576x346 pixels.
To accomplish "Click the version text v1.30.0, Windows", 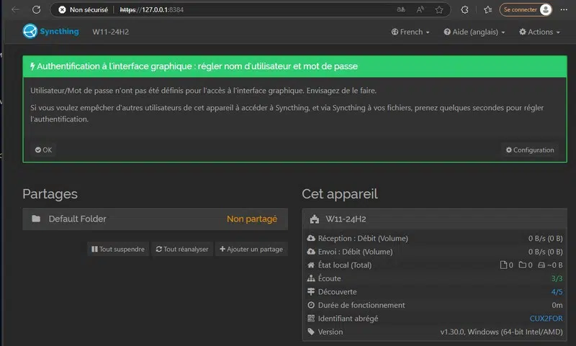I will coord(501,332).
